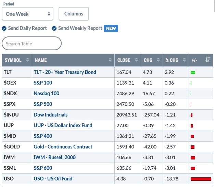The width and height of the screenshot is (215, 188).
Task: Sort table by SYMBOL column arrows
Action: [x=27, y=60]
